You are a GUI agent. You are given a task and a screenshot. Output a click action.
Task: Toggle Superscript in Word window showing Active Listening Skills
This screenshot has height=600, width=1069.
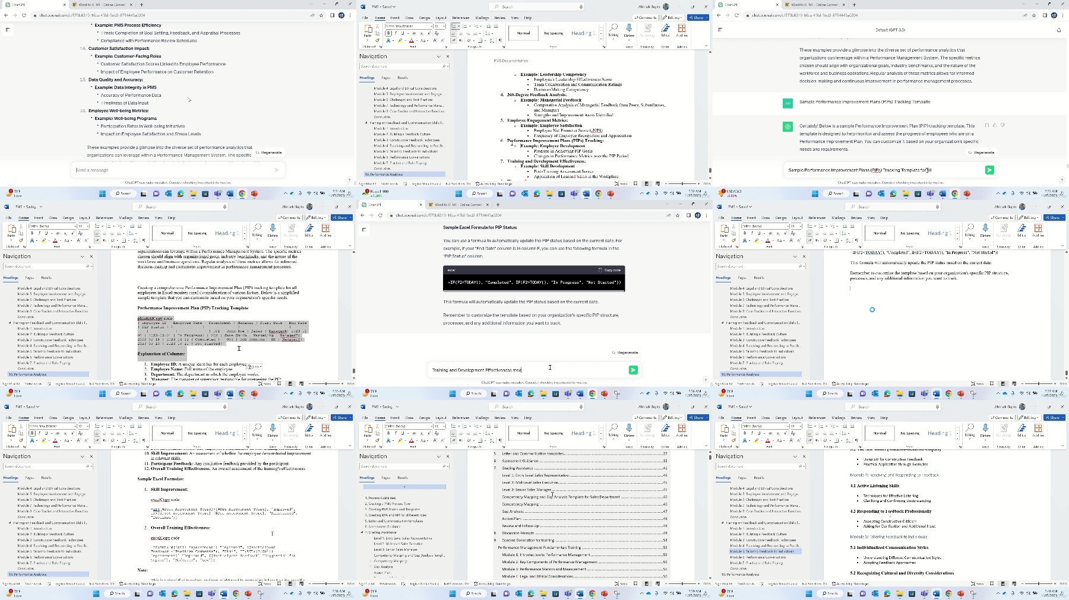785,433
